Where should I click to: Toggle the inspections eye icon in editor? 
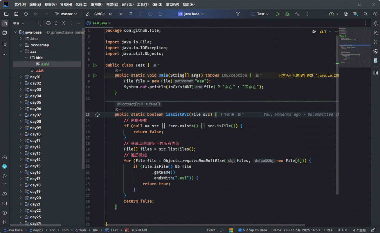(x=314, y=32)
